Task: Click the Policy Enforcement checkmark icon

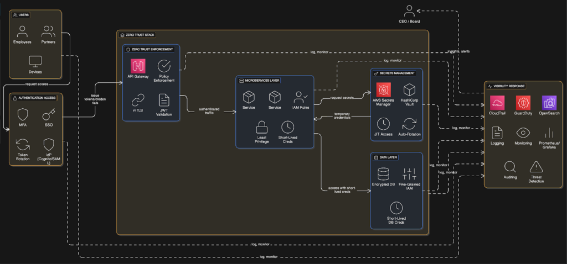Action: pyautogui.click(x=164, y=66)
